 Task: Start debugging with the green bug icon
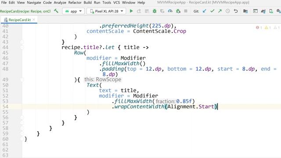tap(155, 11)
